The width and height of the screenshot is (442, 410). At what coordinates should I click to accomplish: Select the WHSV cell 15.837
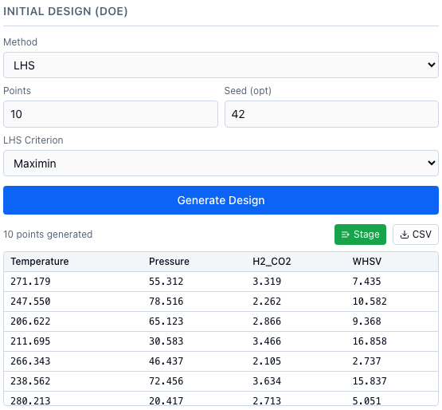(370, 381)
